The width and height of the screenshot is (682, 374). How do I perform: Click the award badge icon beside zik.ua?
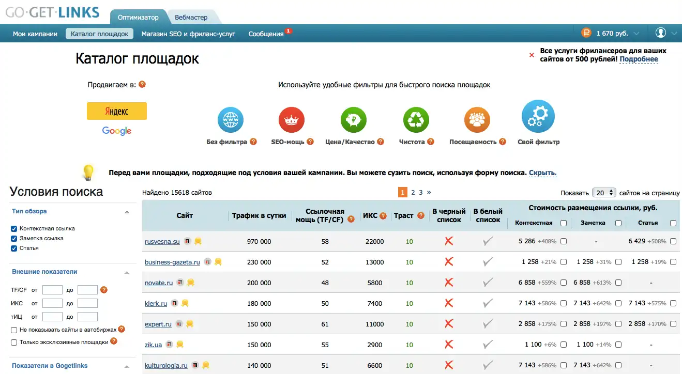point(180,345)
